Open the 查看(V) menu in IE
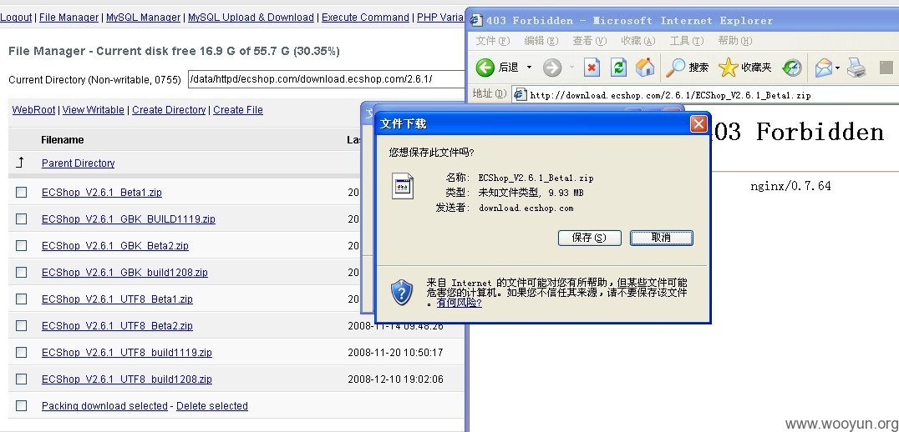This screenshot has width=899, height=432. [589, 41]
